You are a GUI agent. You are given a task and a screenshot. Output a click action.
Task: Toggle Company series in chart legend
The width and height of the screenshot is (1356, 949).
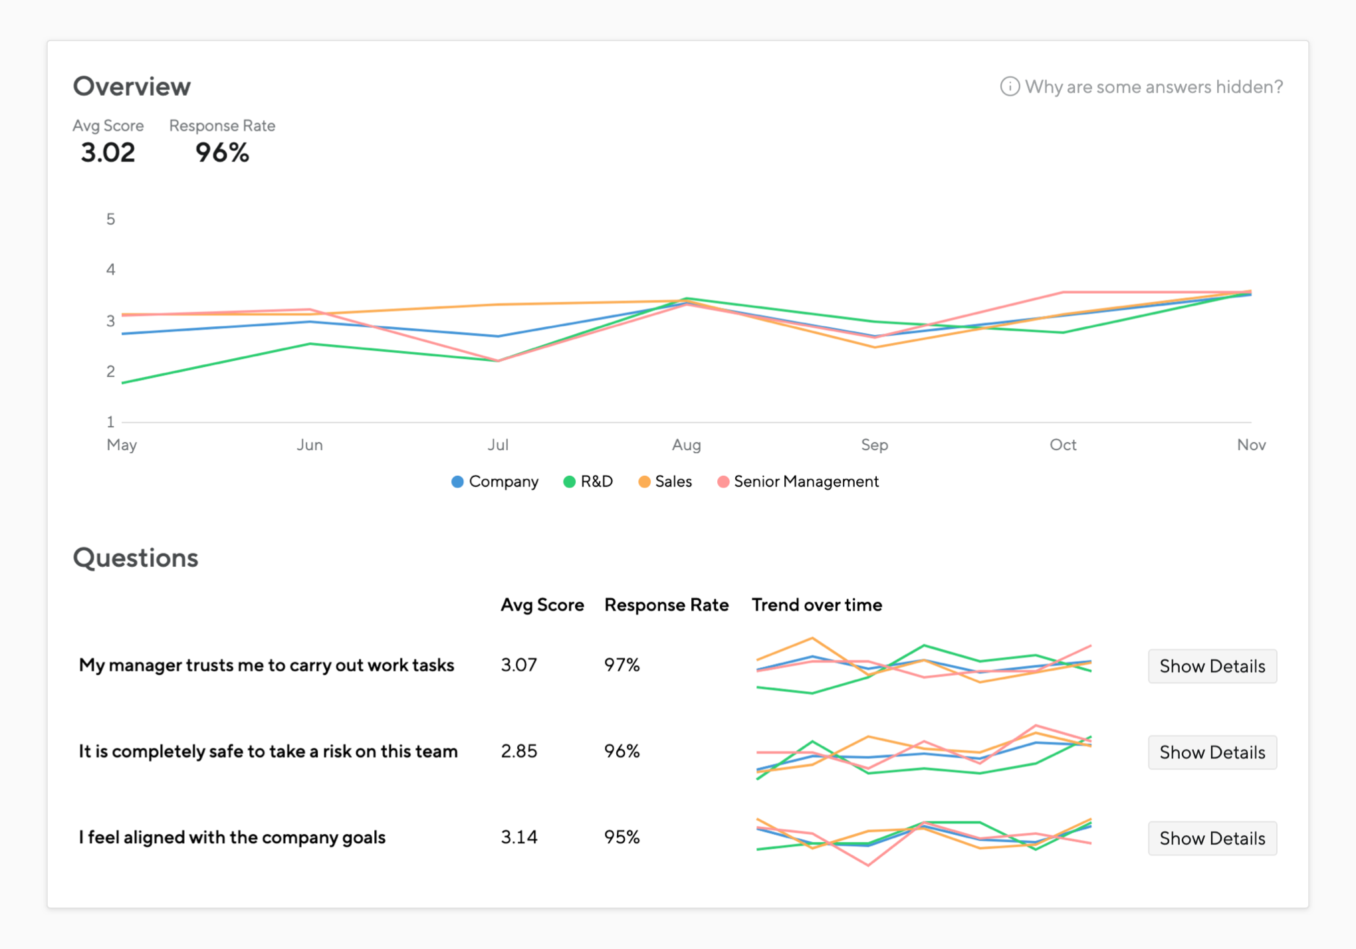coord(503,482)
